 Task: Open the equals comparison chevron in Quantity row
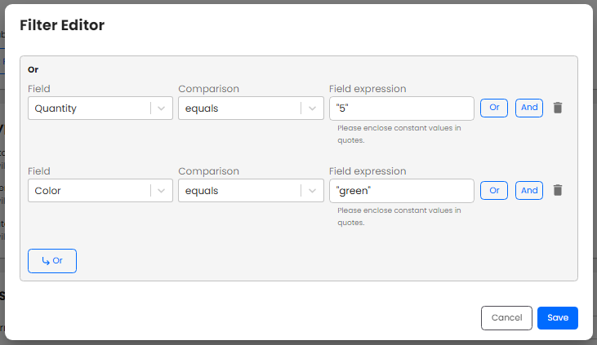[312, 108]
